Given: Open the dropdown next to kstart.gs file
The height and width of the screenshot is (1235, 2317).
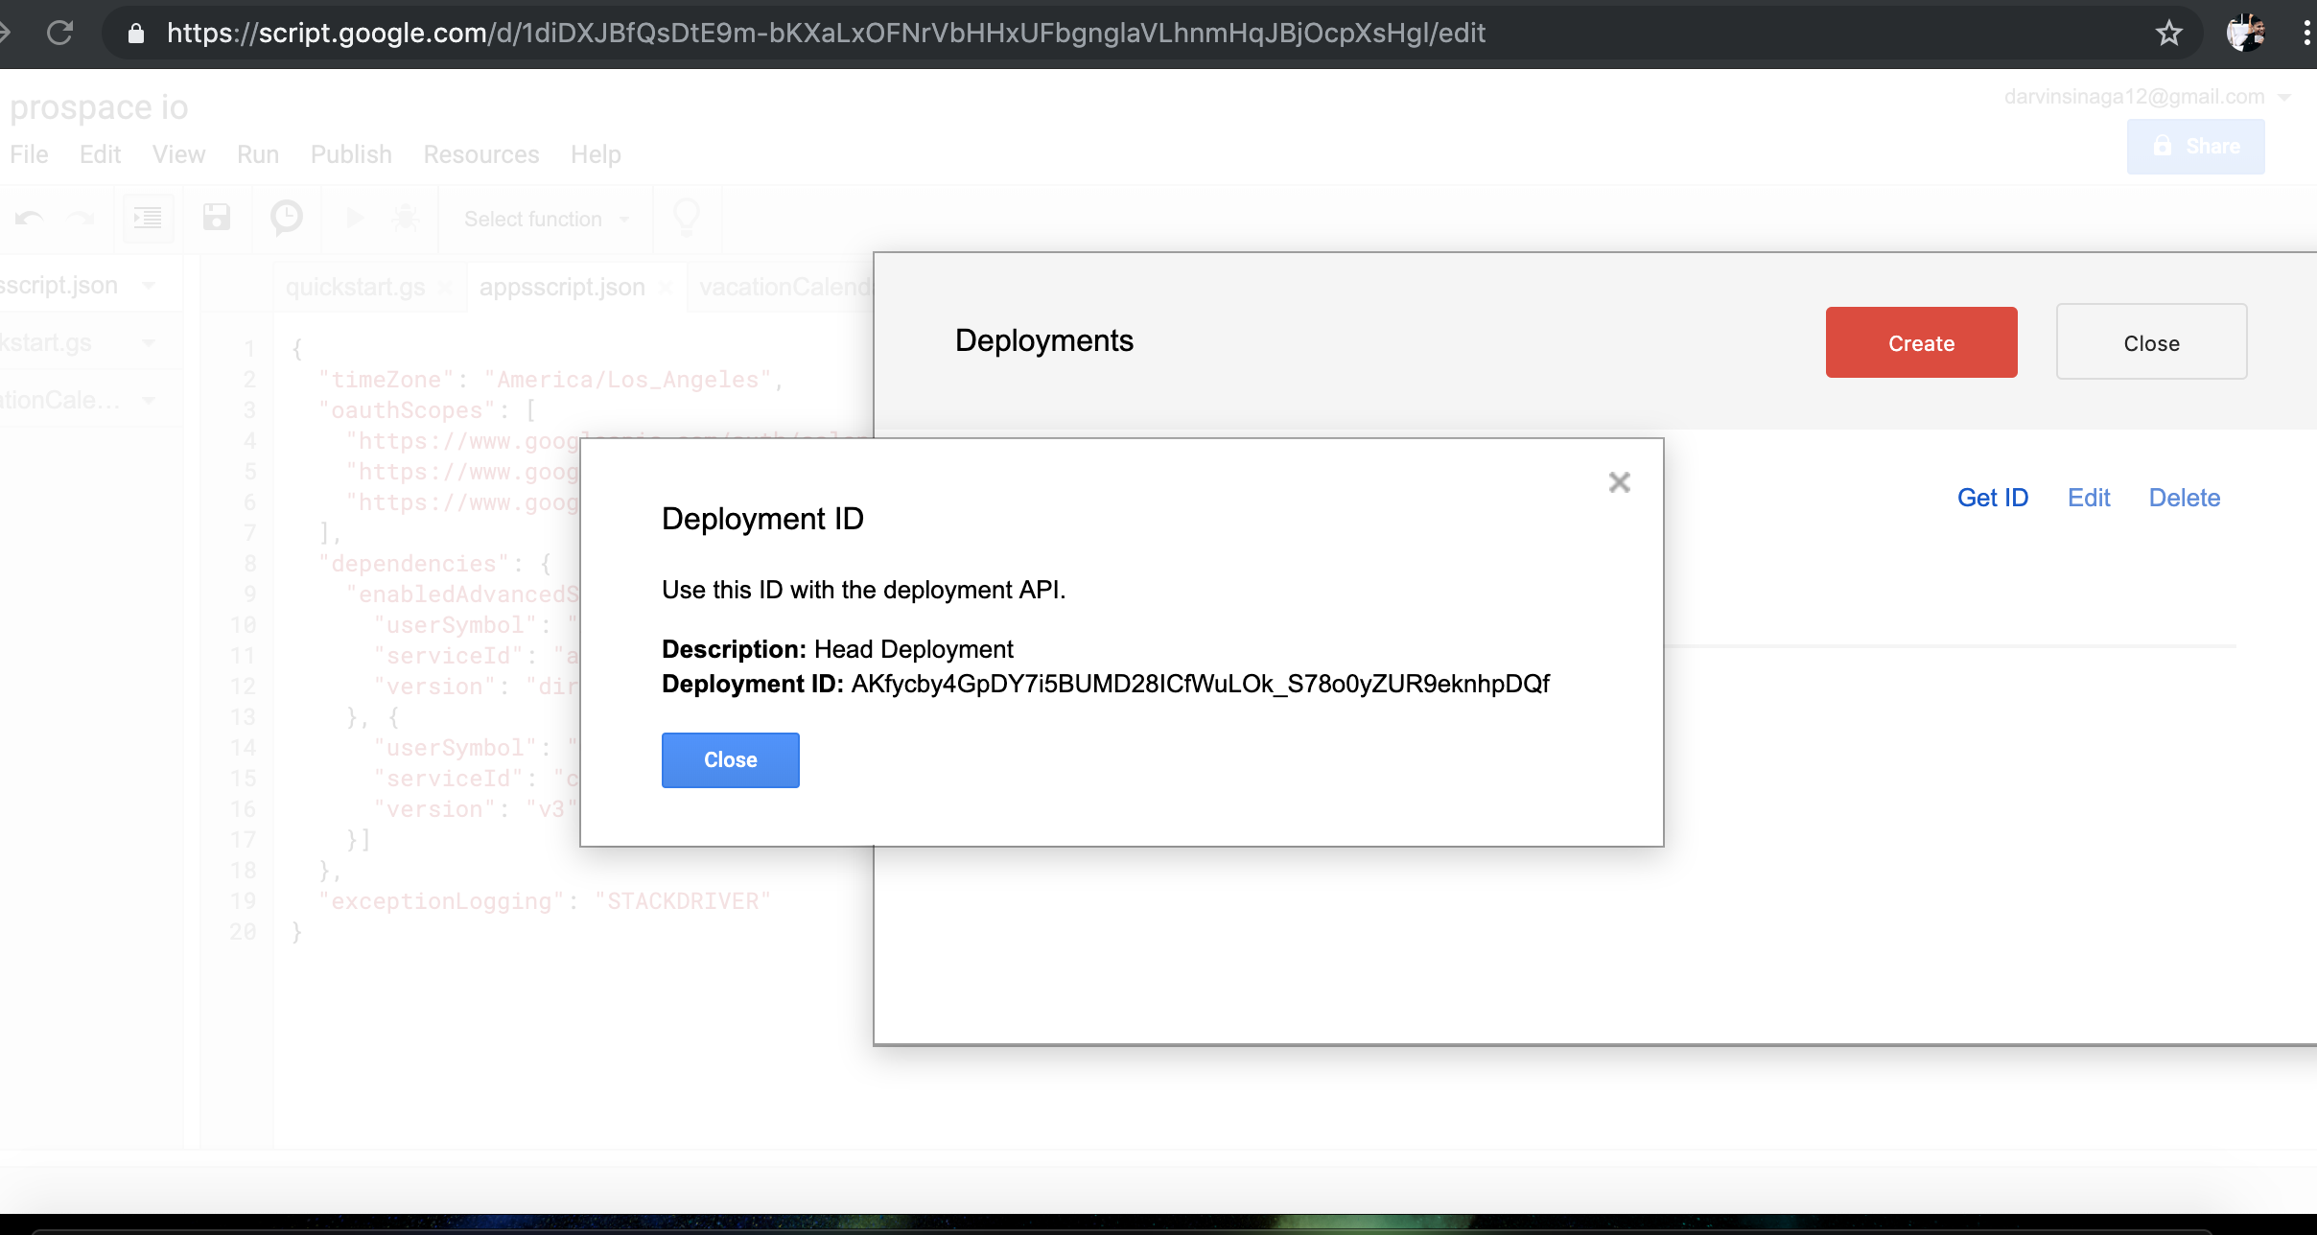Looking at the screenshot, I should point(150,342).
